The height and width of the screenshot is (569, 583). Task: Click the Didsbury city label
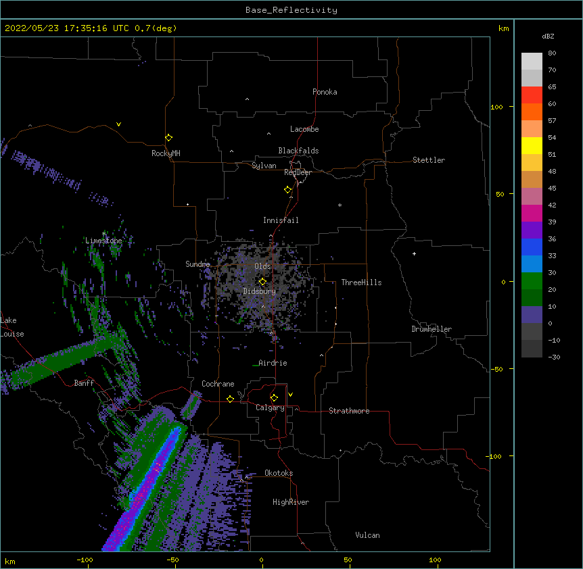260,291
